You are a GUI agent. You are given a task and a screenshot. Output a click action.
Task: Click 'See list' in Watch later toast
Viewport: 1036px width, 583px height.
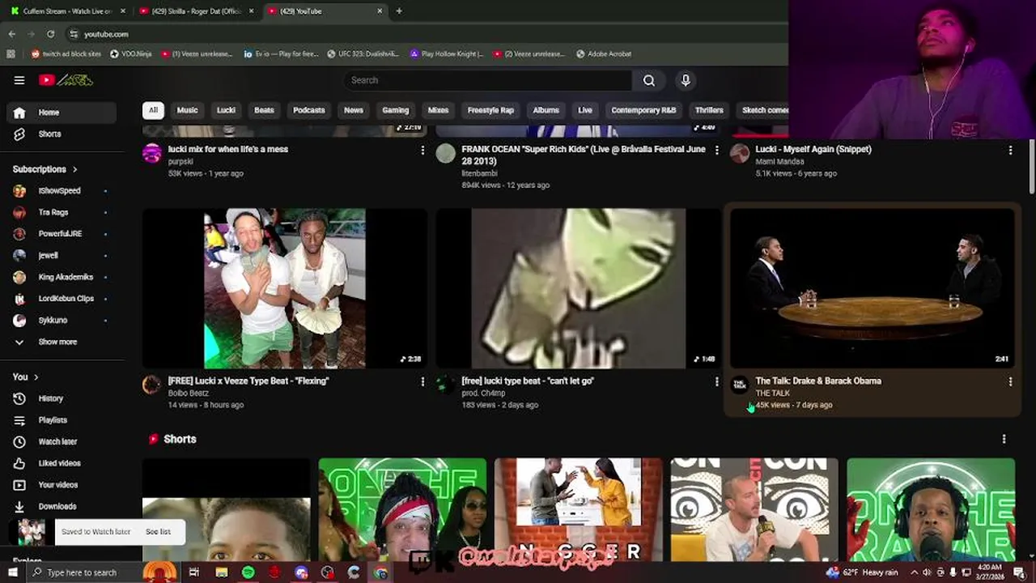pyautogui.click(x=158, y=532)
